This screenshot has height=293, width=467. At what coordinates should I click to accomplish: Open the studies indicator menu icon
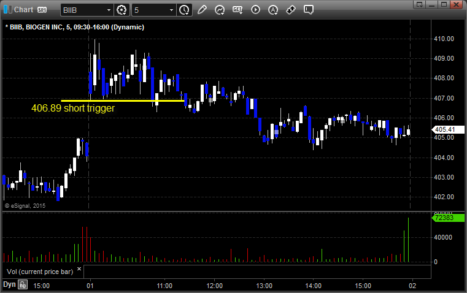tap(220, 10)
